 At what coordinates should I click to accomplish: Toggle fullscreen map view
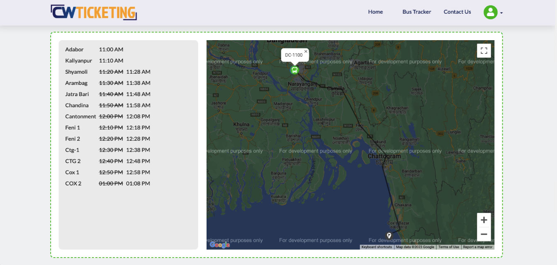coord(484,51)
